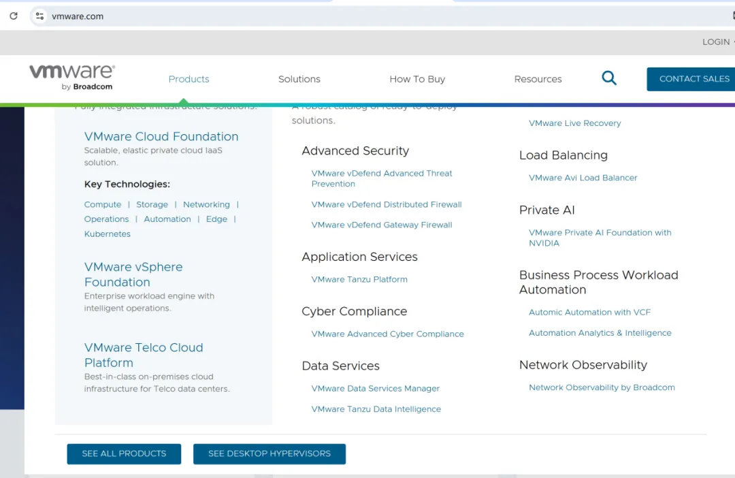This screenshot has width=735, height=478.
Task: Select the How To Buy menu
Action: click(x=416, y=79)
